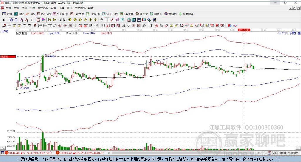Image resolution: width=301 pixels, height=162 pixels.
Task: Click the 日K线 period label
Action: tap(4, 31)
